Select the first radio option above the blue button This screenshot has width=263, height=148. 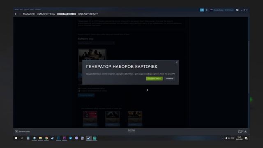coord(79,88)
